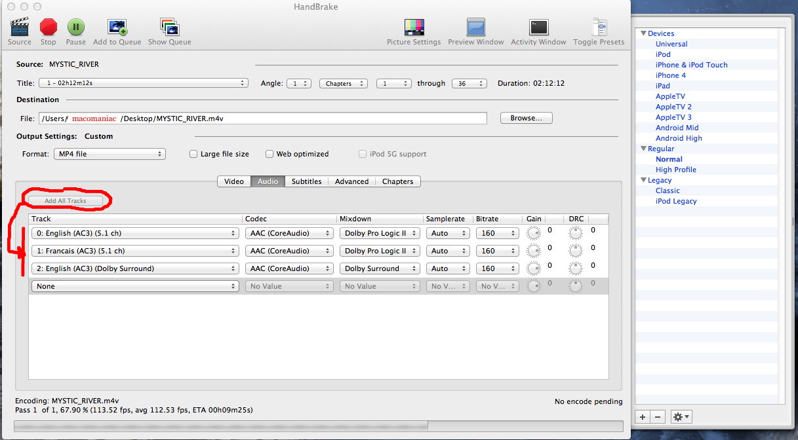Open Show Queue window
798x440 pixels.
click(170, 27)
